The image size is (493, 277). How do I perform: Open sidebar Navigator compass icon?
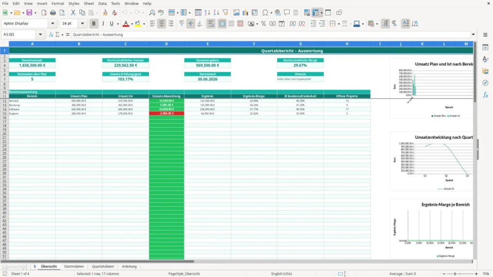485,83
